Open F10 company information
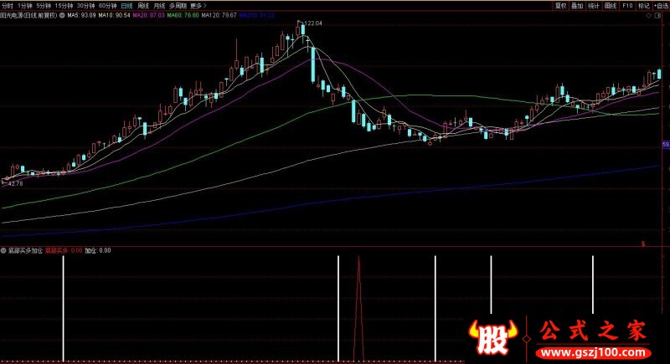The height and width of the screenshot is (364, 670). [627, 5]
